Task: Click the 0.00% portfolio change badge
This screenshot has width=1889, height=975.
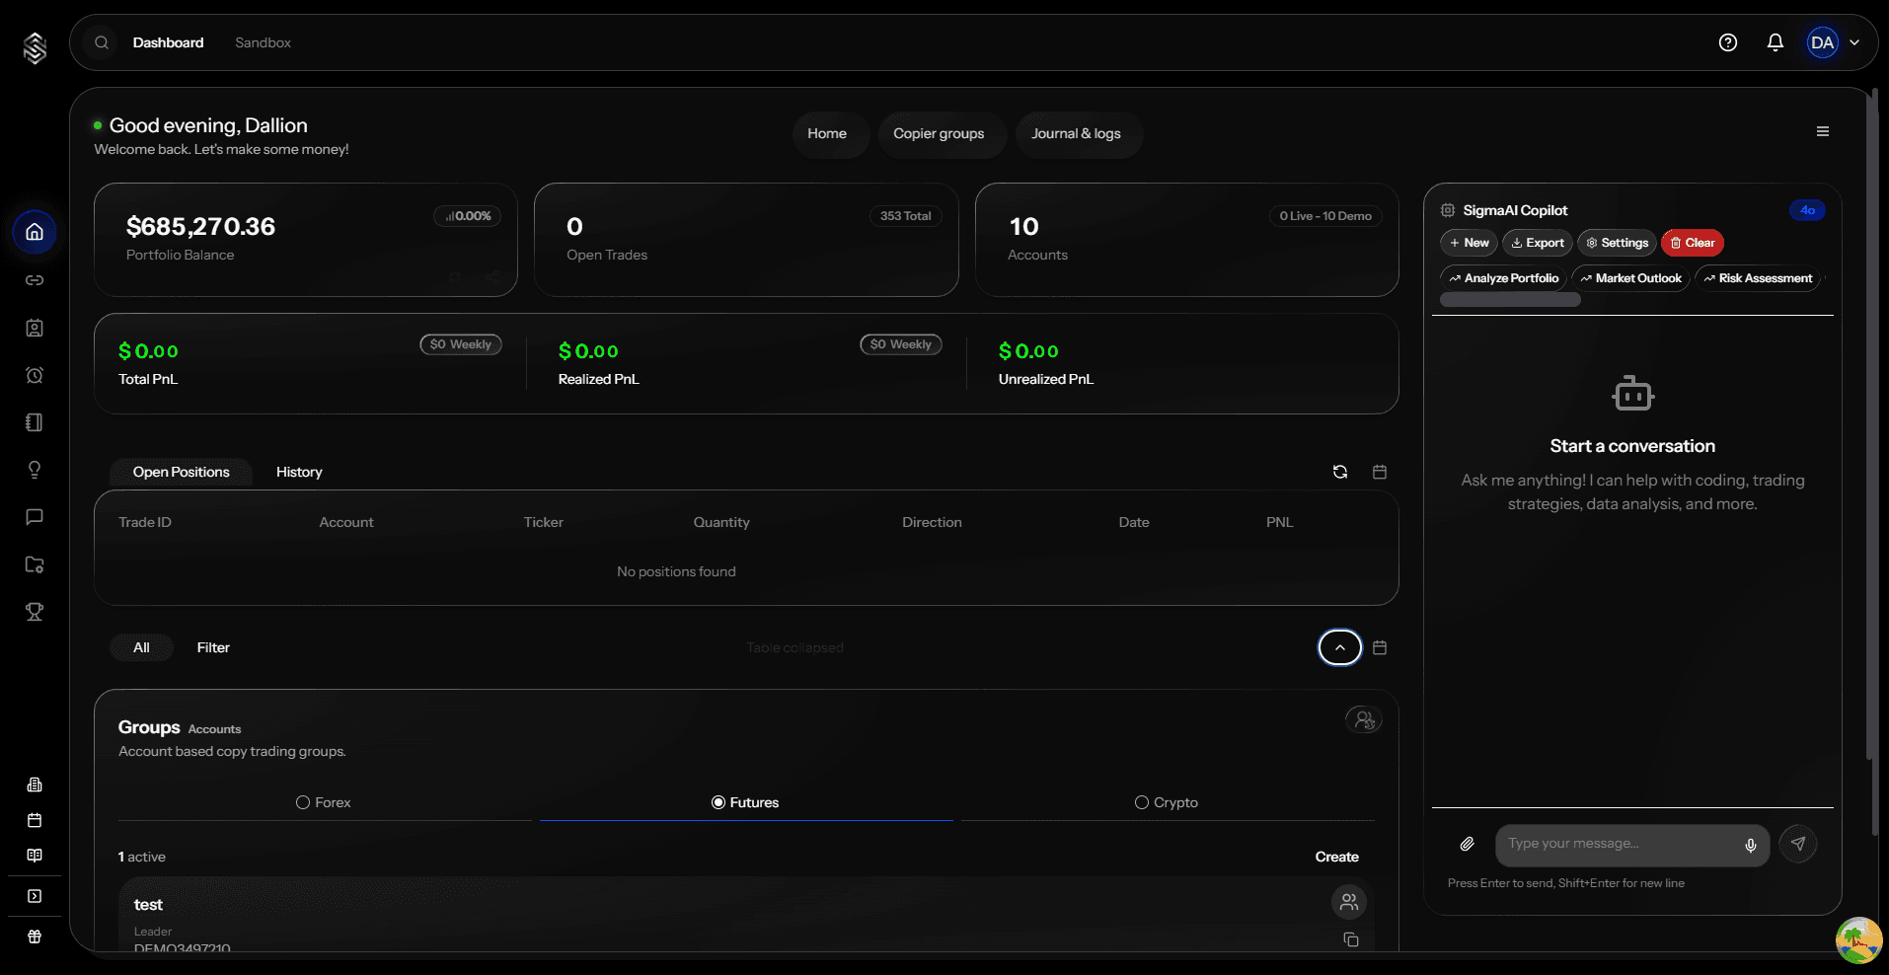Action: tap(468, 216)
